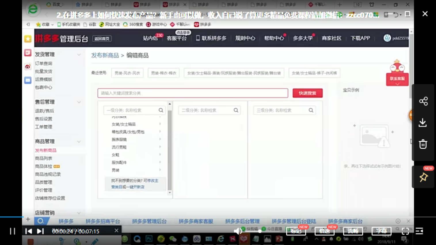Screen dimensions: 436x245
Task: Select recent category 男装-棉衣-棉衣
Action: [x=163, y=73]
